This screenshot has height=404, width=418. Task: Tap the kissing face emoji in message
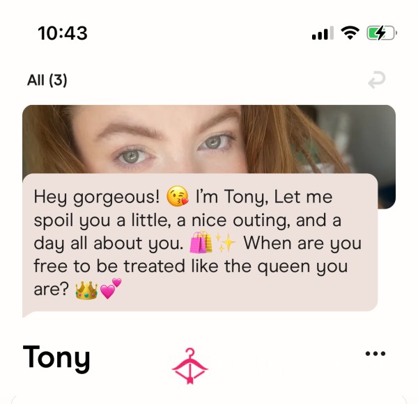click(177, 196)
